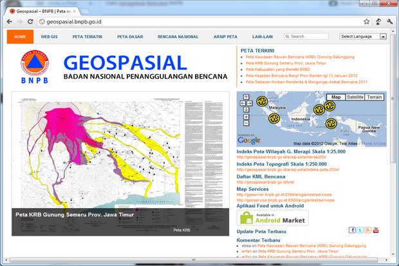Open the PETA TEMATIK menu
Screen dimensions: 399x266
[88, 37]
